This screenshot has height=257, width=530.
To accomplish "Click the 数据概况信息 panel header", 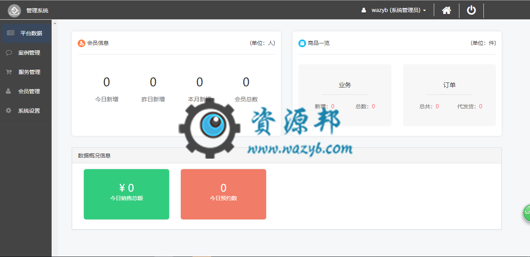I will coord(287,156).
